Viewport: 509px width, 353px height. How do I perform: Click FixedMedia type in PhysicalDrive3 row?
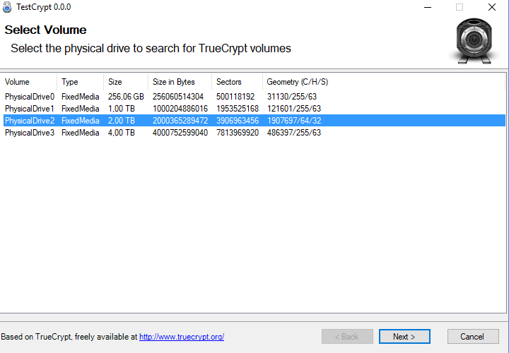coord(80,133)
